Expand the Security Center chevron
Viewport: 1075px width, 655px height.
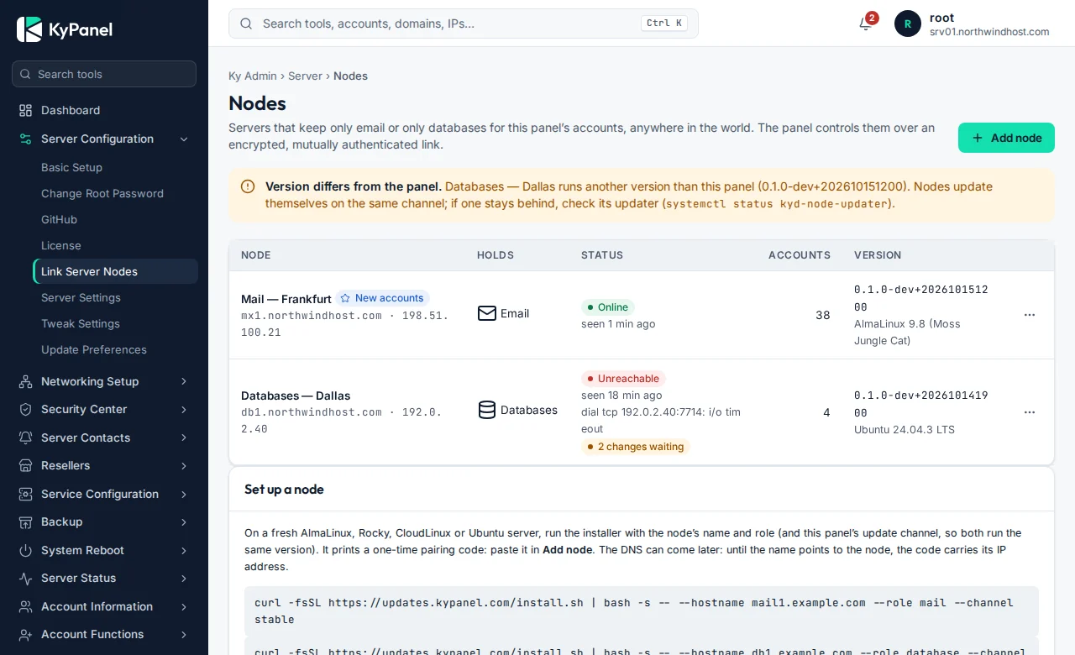click(x=184, y=410)
